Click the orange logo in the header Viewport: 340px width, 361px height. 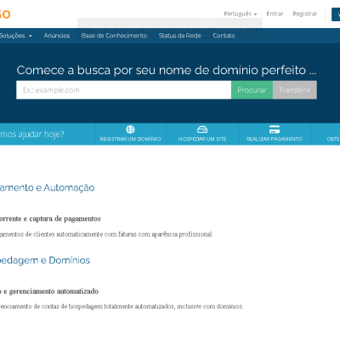pos(5,14)
